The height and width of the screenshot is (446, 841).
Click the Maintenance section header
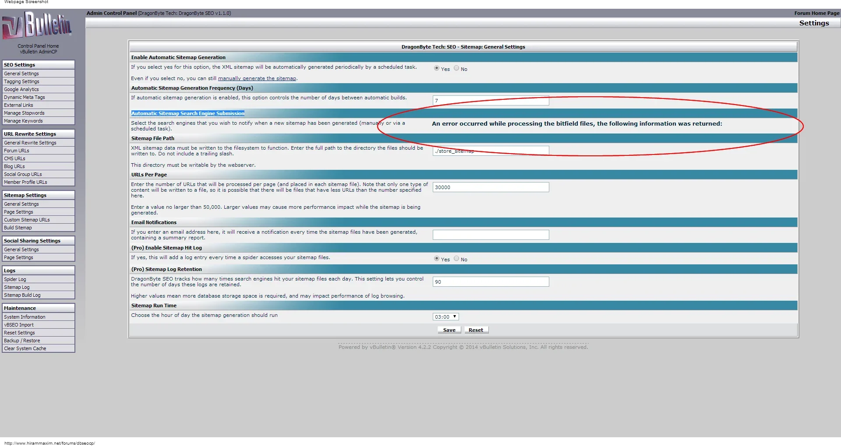[x=39, y=308]
